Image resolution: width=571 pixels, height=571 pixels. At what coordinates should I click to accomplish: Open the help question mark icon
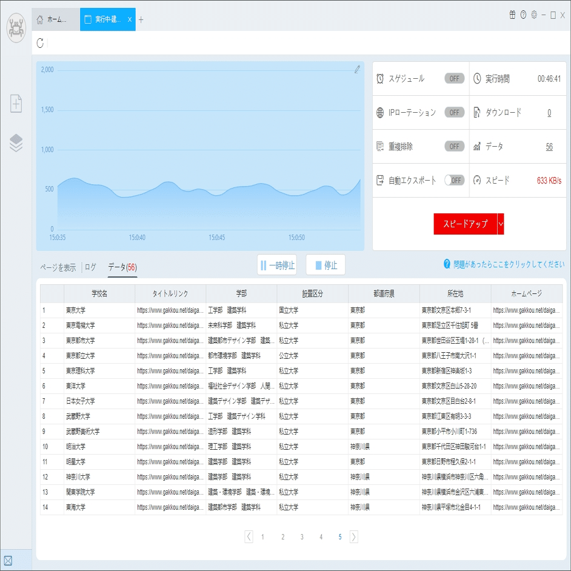[523, 15]
